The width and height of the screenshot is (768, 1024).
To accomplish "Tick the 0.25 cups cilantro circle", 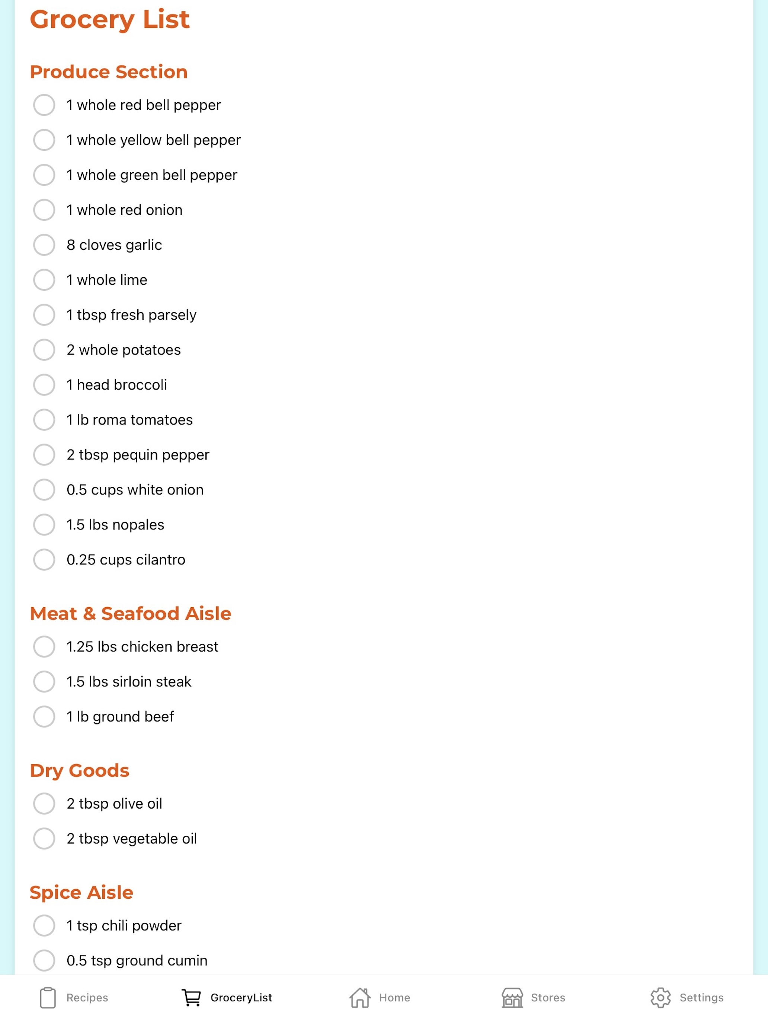I will coord(44,560).
